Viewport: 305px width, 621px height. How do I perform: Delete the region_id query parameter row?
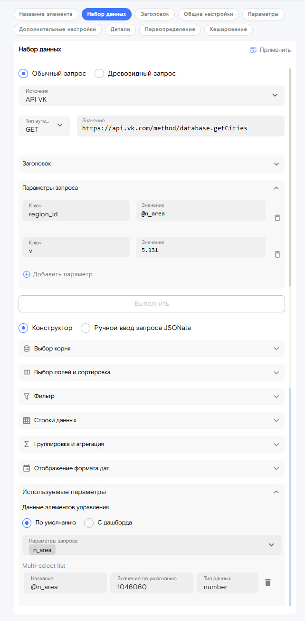(277, 217)
